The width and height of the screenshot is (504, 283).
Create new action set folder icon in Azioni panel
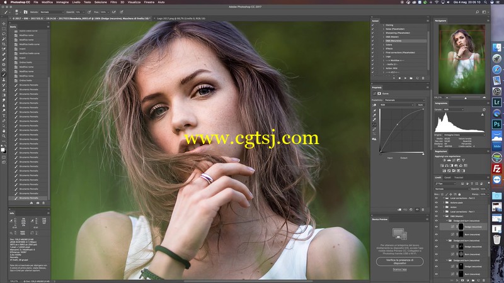(411, 78)
